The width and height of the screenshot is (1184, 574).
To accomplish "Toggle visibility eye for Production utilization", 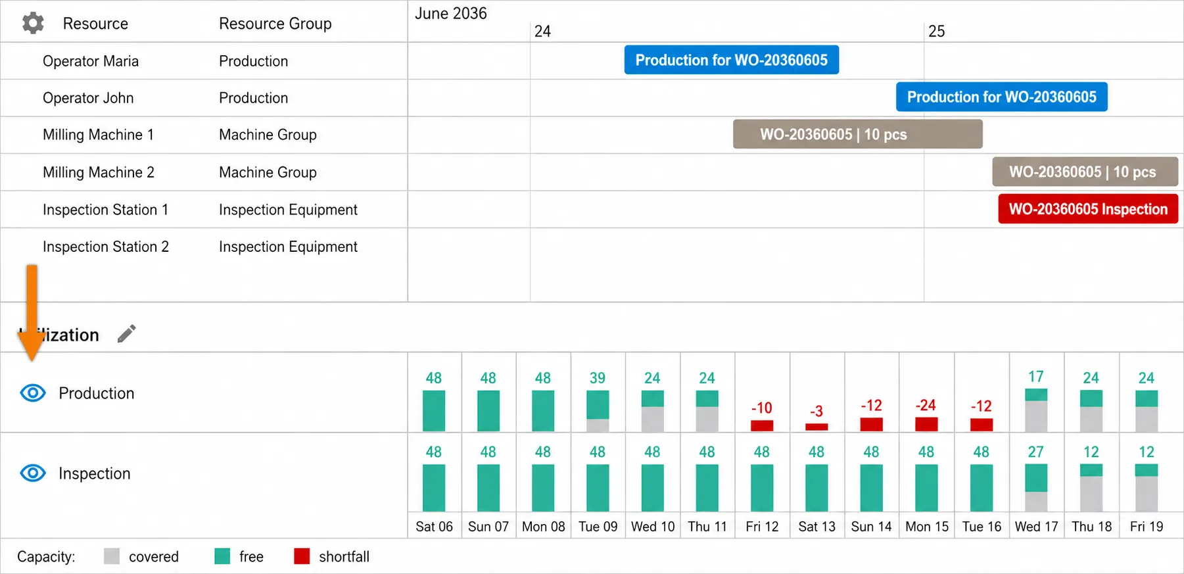I will [33, 393].
